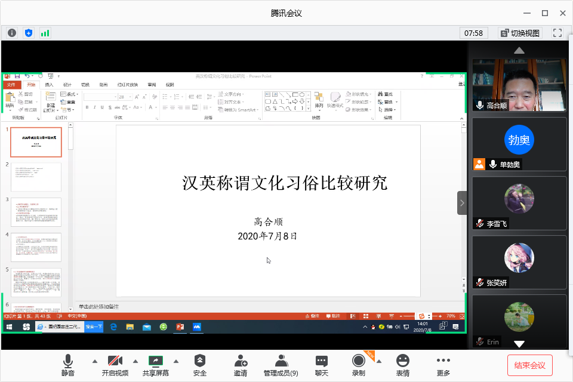Viewport: 573px width, 382px height.
Task: Mute the microphone with 静音
Action: [x=68, y=365]
